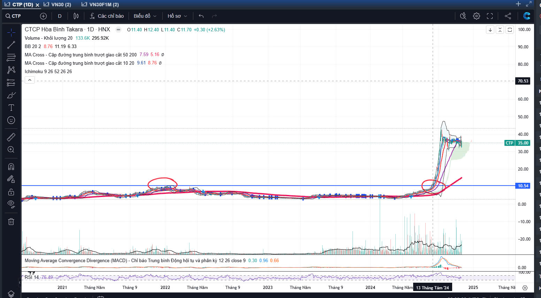Toggle the magnet snap mode

coord(11,166)
